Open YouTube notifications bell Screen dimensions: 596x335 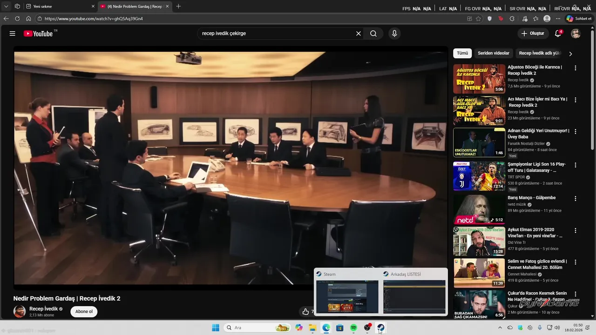pyautogui.click(x=558, y=33)
